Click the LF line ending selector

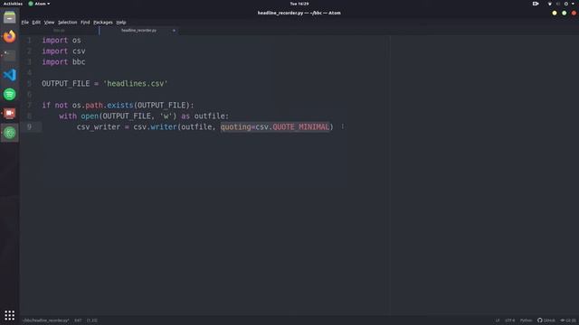[x=498, y=320]
